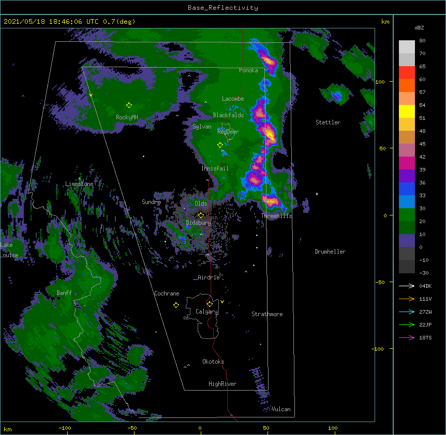Image resolution: width=446 pixels, height=435 pixels.
Task: Click the -30 dBZ scale value
Action: coord(424,273)
